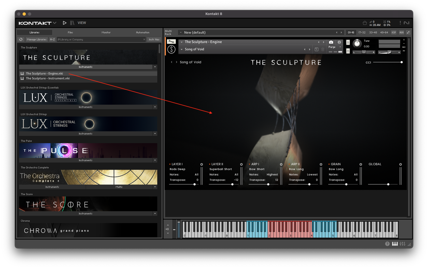Switch to the Files tab
This screenshot has height=268, width=428.
(70, 32)
